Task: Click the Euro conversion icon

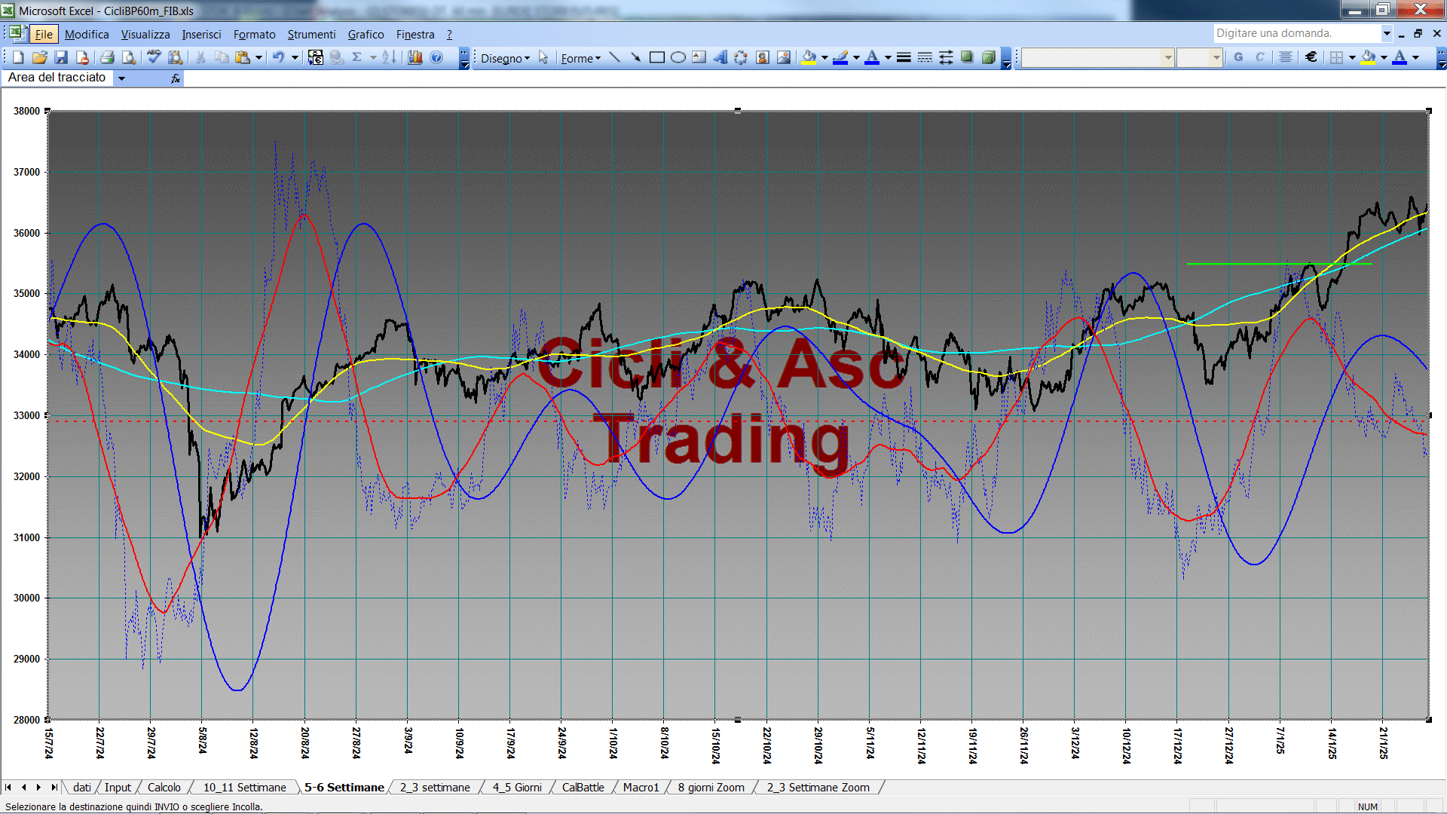Action: [315, 57]
